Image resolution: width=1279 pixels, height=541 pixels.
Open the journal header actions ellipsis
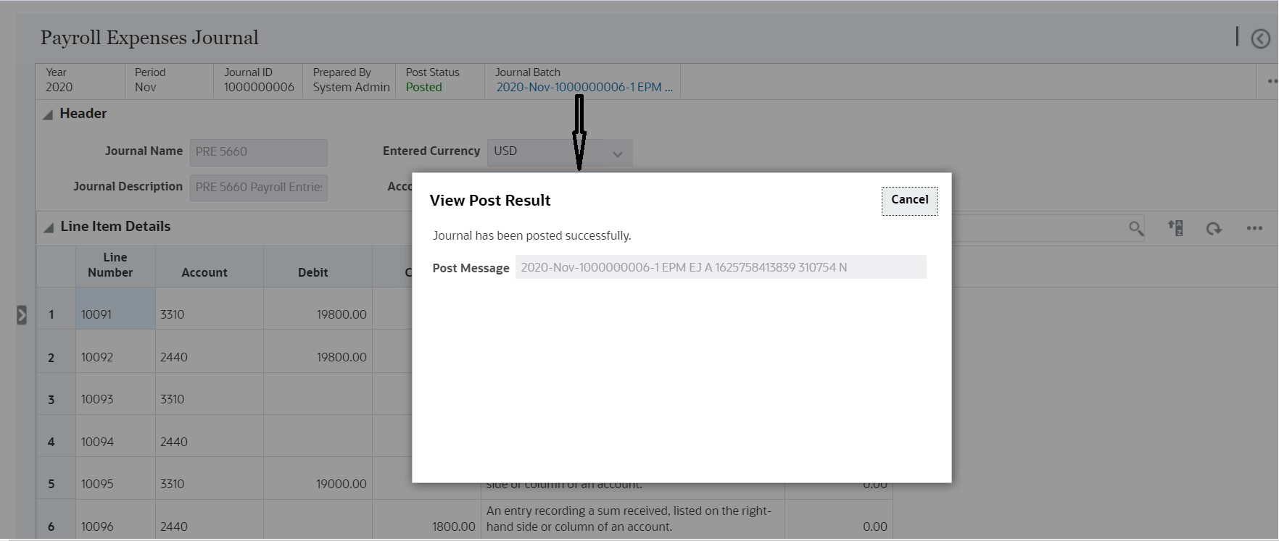tap(1272, 81)
